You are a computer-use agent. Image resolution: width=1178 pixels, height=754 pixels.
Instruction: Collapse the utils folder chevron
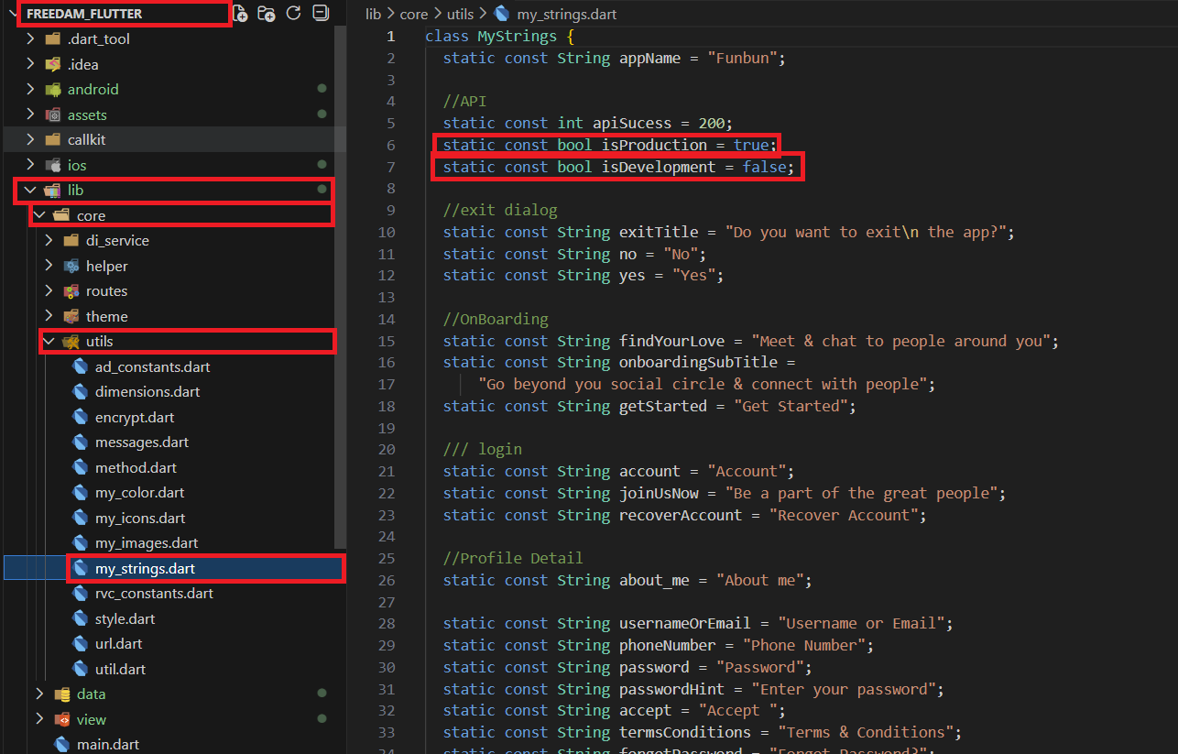49,342
